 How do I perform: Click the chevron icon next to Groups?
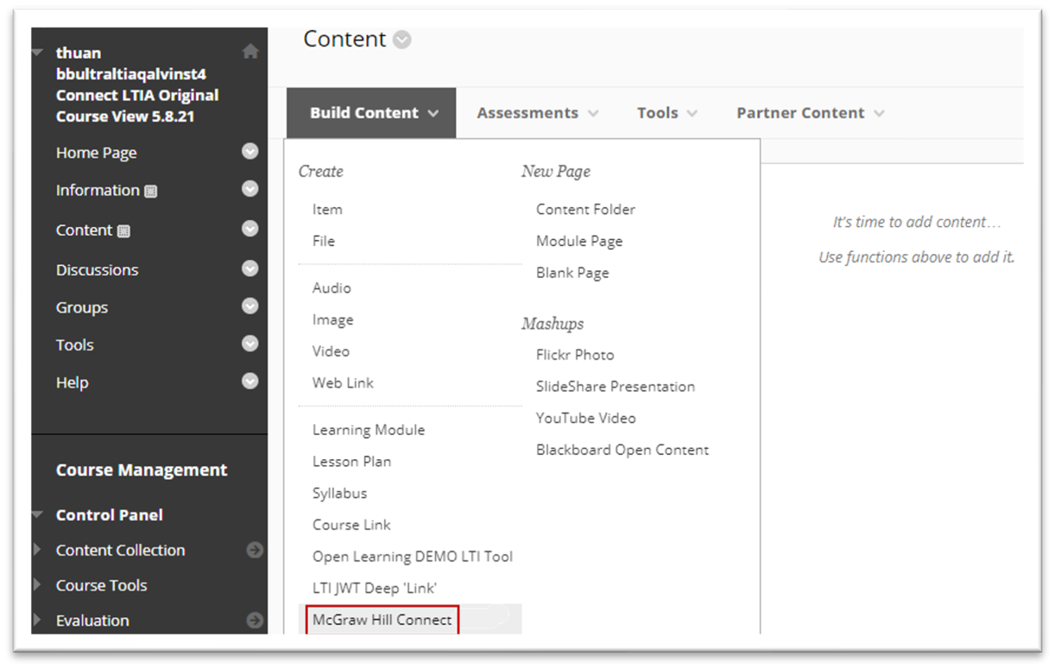tap(250, 306)
